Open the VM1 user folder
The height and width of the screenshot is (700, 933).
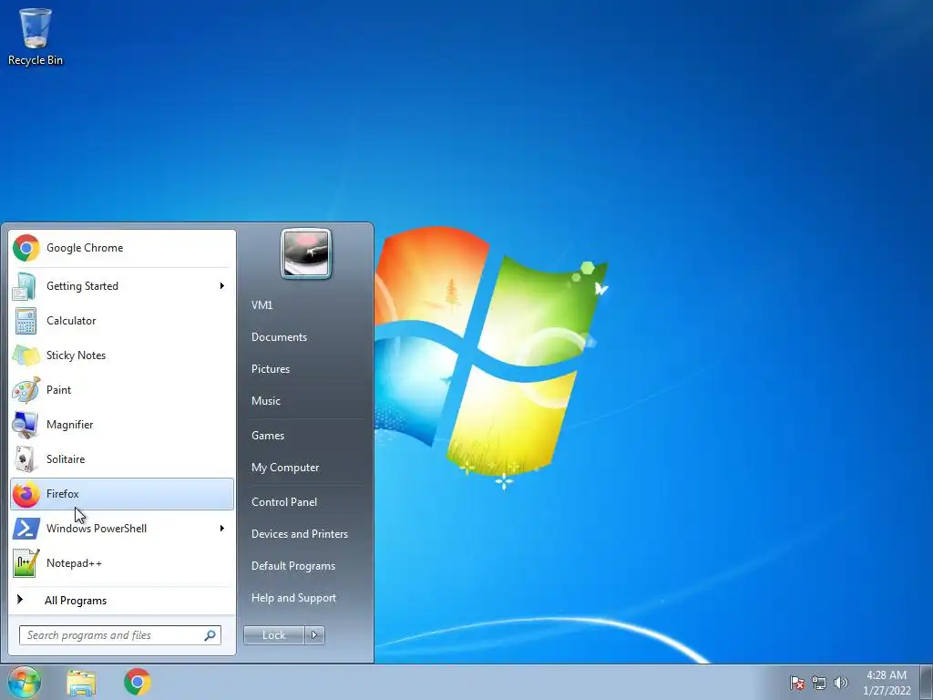pyautogui.click(x=261, y=305)
